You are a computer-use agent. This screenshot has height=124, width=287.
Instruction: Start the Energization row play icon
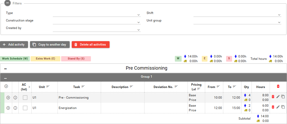click(8, 108)
